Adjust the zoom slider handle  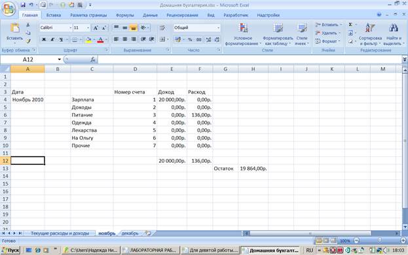380,241
